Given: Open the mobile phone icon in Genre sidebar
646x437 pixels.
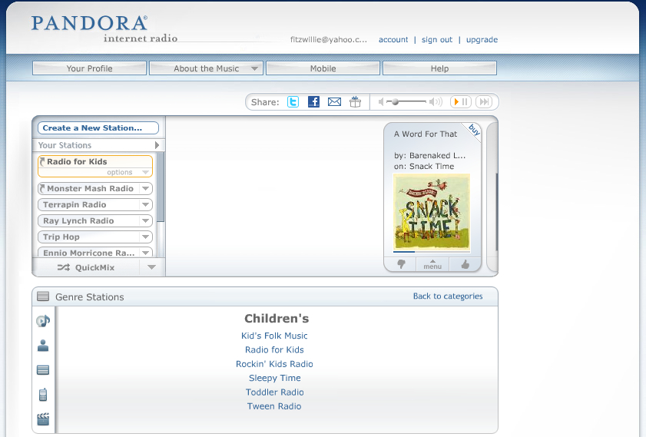Looking at the screenshot, I should tap(43, 395).
